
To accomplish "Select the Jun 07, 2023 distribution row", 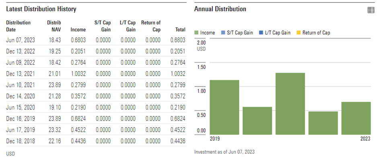I will [x=96, y=40].
